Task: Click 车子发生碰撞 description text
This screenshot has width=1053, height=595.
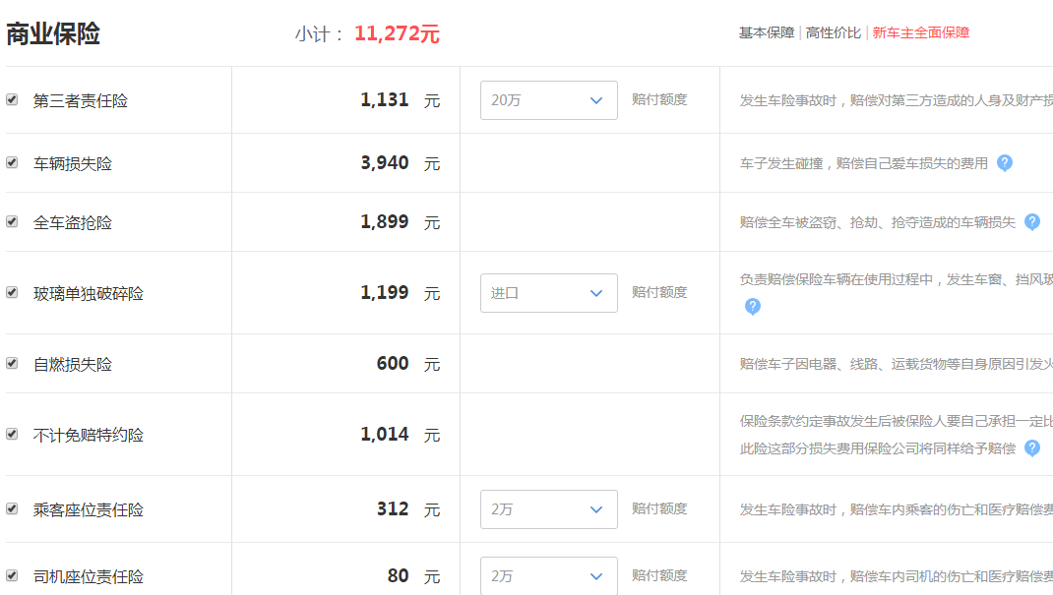Action: point(864,163)
